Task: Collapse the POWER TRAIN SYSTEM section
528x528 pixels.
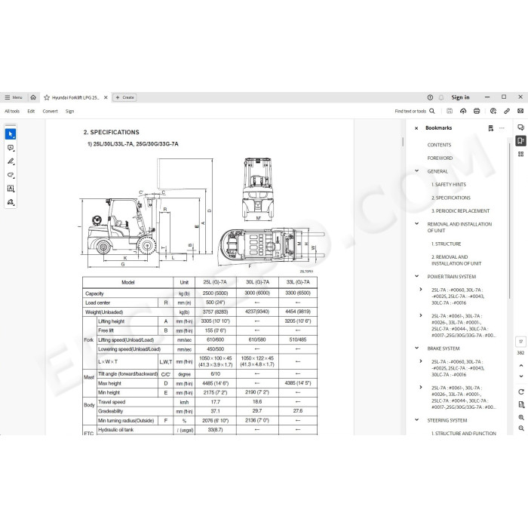Action: tap(417, 276)
